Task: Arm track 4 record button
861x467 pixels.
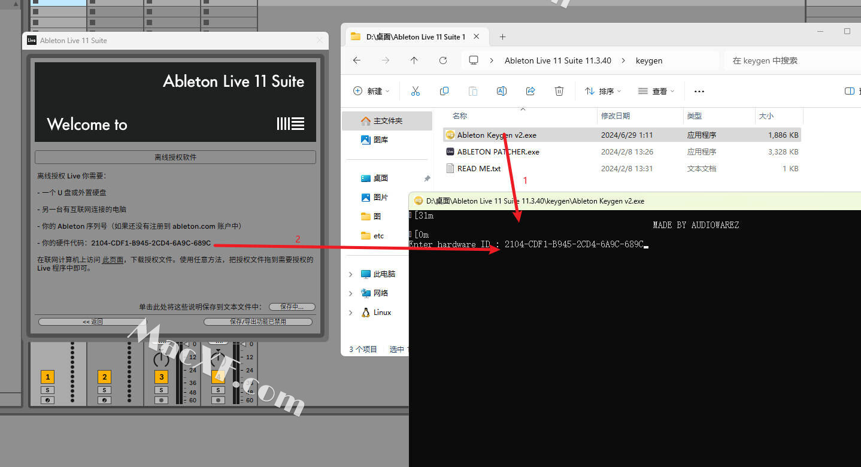Action: [x=218, y=400]
